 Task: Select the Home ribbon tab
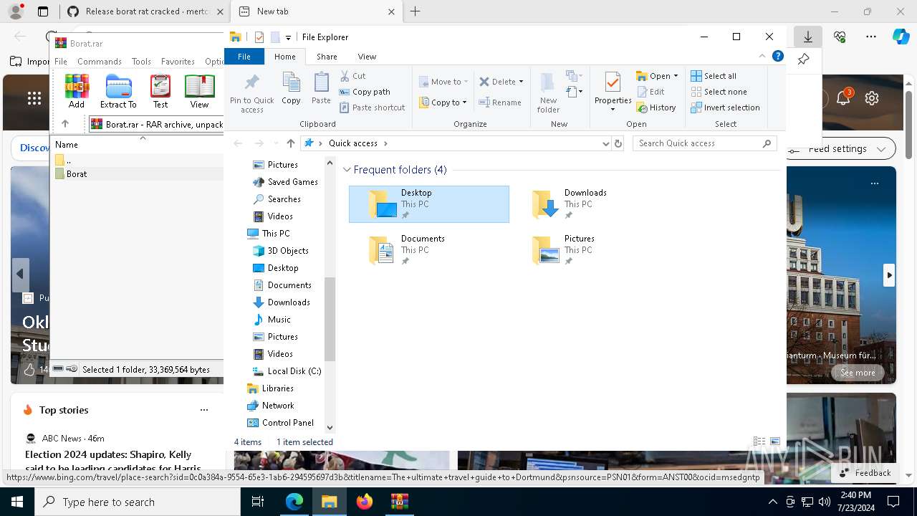pos(285,57)
